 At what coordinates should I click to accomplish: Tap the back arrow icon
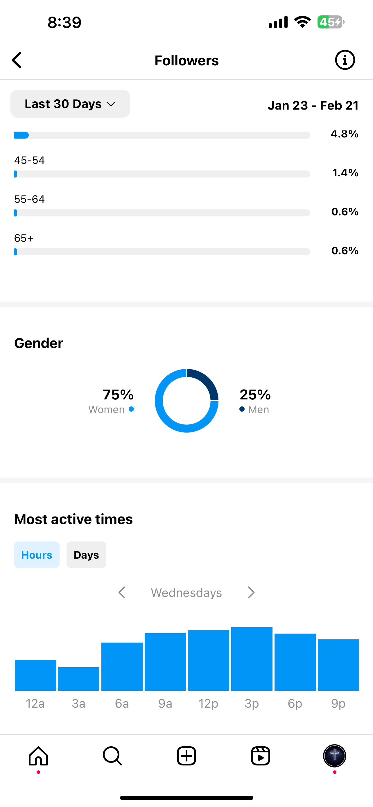pos(17,60)
